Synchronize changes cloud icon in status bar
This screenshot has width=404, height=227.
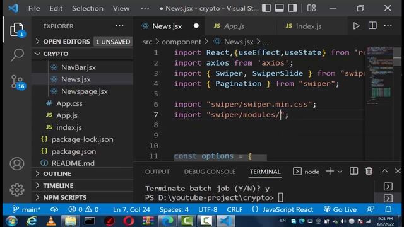[x=54, y=209]
